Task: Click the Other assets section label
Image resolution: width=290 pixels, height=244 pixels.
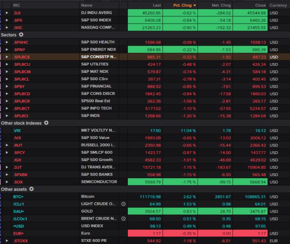Action: click(x=14, y=189)
